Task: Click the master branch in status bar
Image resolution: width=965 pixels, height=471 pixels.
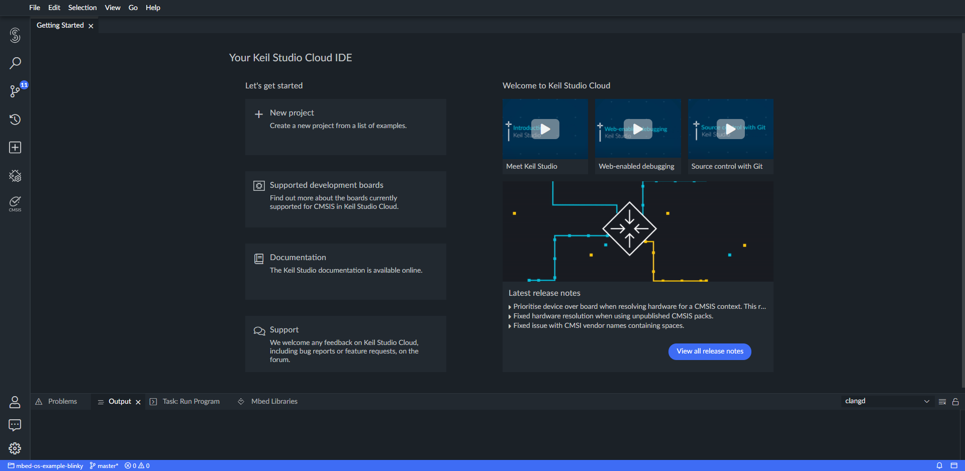Action: [105, 465]
